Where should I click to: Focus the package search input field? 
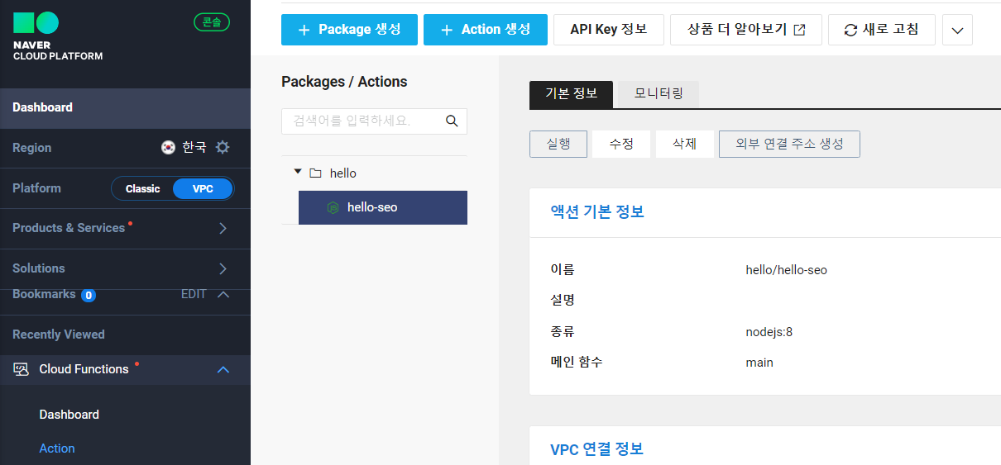click(x=374, y=121)
